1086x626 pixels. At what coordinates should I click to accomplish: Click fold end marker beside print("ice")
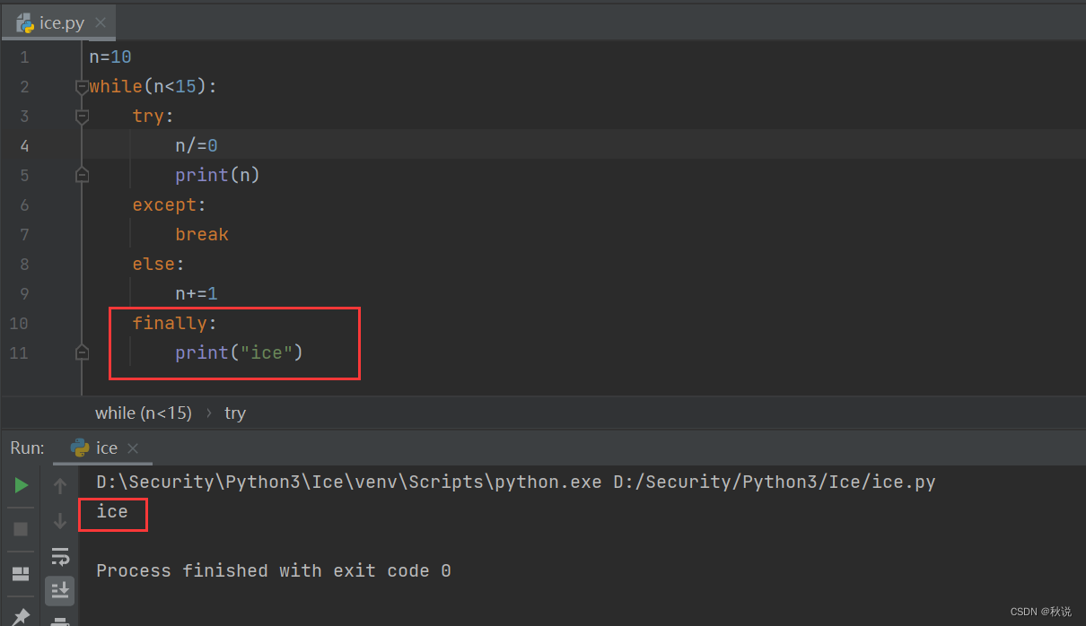(83, 352)
